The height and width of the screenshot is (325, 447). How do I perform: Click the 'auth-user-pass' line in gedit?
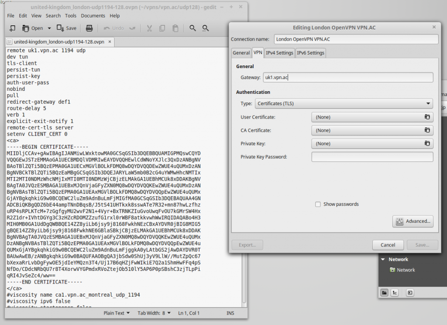click(28, 82)
